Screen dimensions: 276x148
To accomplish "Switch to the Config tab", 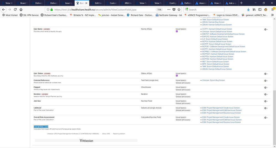I will [x=172, y=3].
